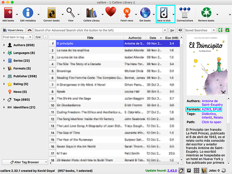Sort by Date column header
The height and width of the screenshot is (174, 232).
pos(154,38)
